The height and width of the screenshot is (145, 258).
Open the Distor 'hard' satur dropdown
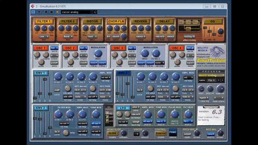click(92, 37)
